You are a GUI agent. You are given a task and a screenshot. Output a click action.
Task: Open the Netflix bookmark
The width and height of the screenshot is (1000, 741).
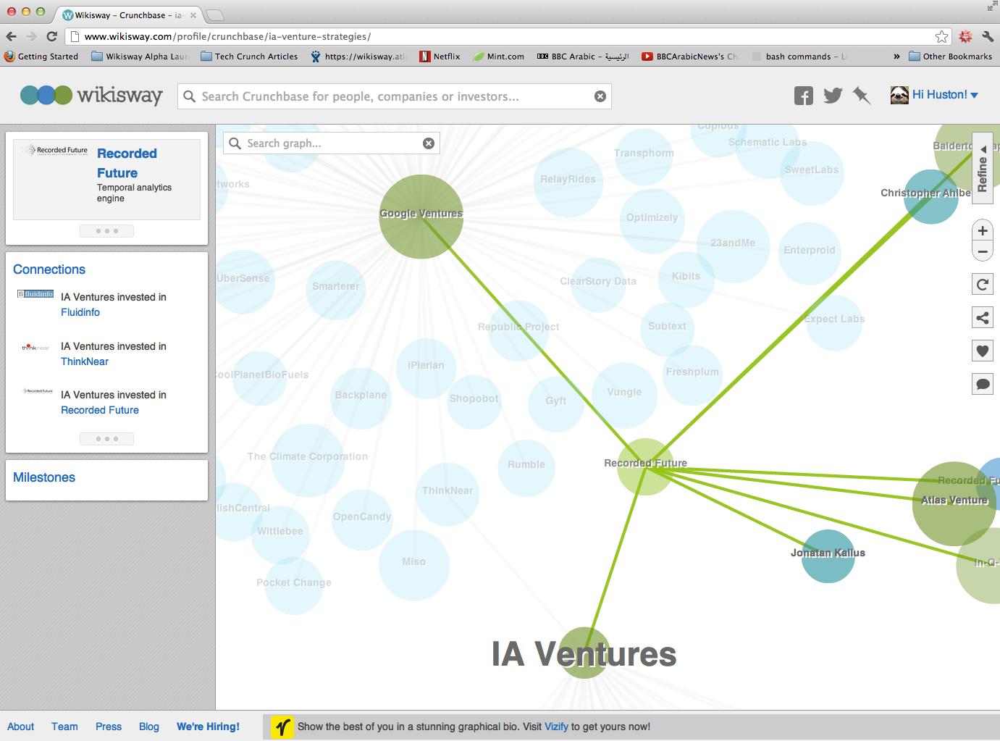(x=440, y=56)
